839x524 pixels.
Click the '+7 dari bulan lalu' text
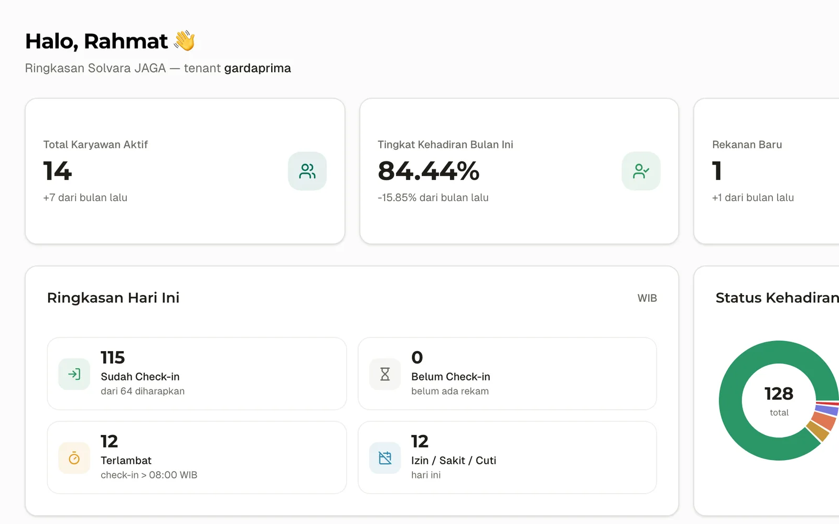click(x=85, y=198)
